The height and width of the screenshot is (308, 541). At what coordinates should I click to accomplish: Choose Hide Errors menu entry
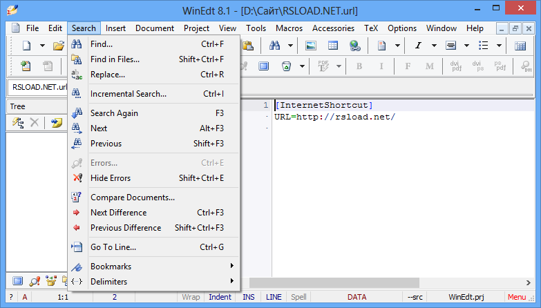(154, 178)
